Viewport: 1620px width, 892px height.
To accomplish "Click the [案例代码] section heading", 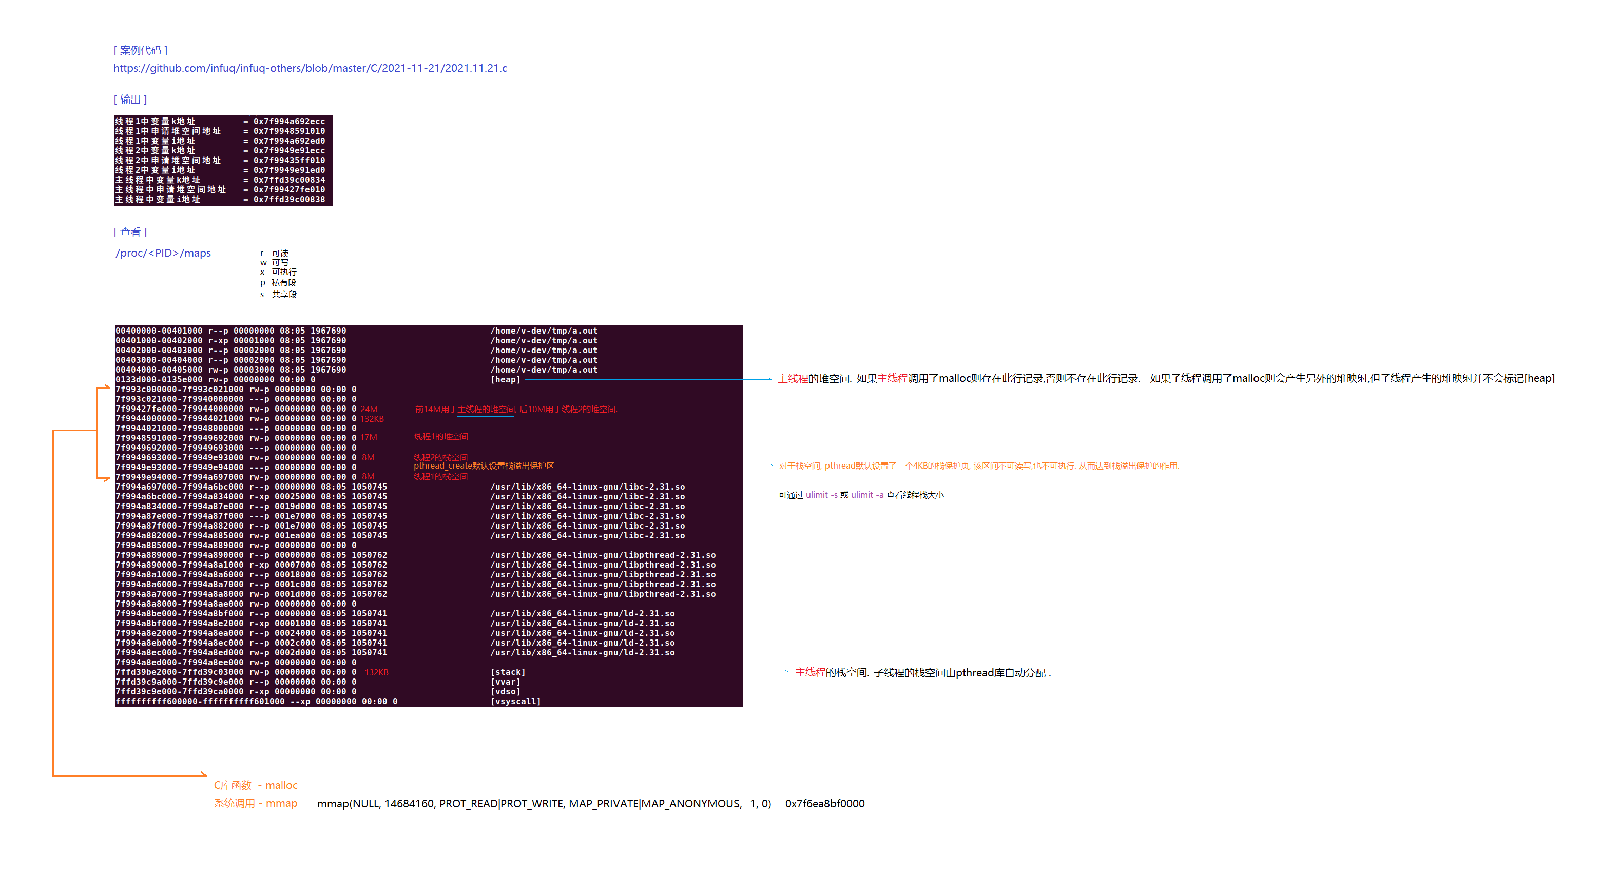I will tap(140, 50).
